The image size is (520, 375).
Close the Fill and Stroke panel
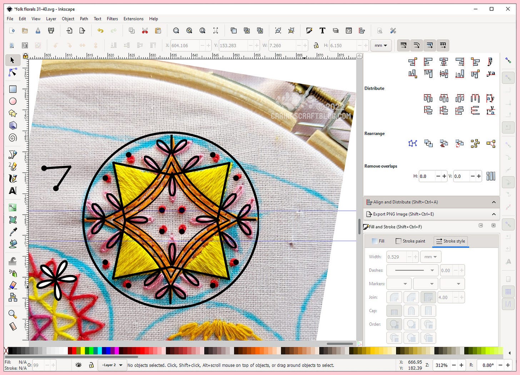tap(494, 225)
